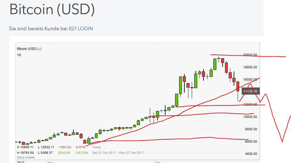Click the 'Data is indicative' note
Screen dimensions: 291x163
tap(26, 157)
